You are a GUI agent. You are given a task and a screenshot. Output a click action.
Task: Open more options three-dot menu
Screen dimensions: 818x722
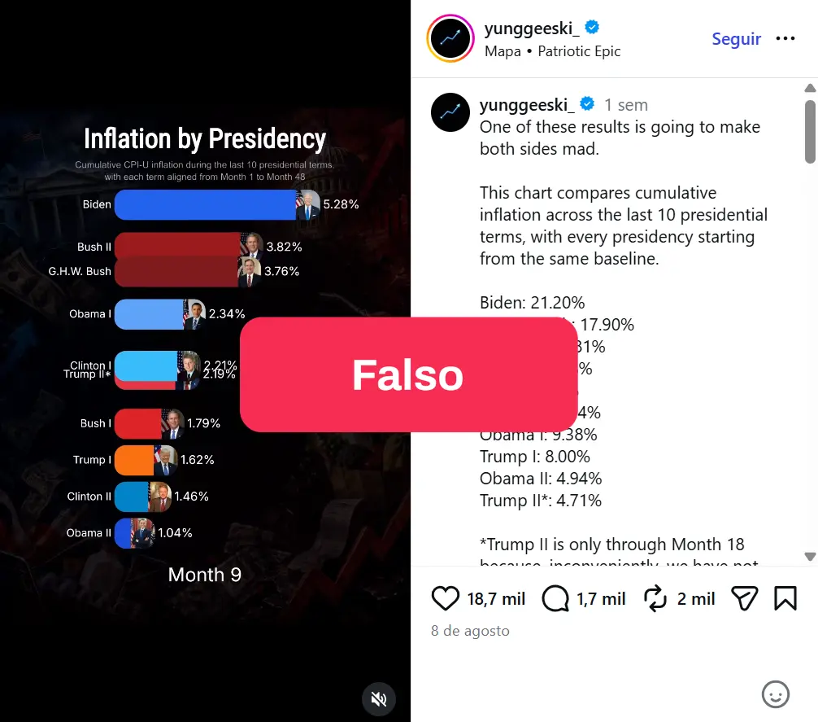point(785,38)
